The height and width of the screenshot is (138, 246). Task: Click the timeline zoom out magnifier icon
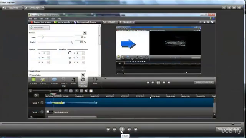pos(30,91)
